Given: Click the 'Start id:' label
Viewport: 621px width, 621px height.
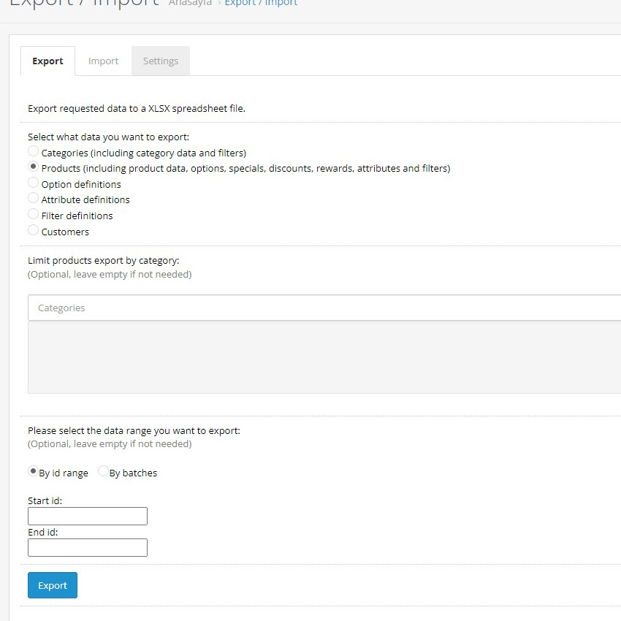Looking at the screenshot, I should [x=45, y=500].
